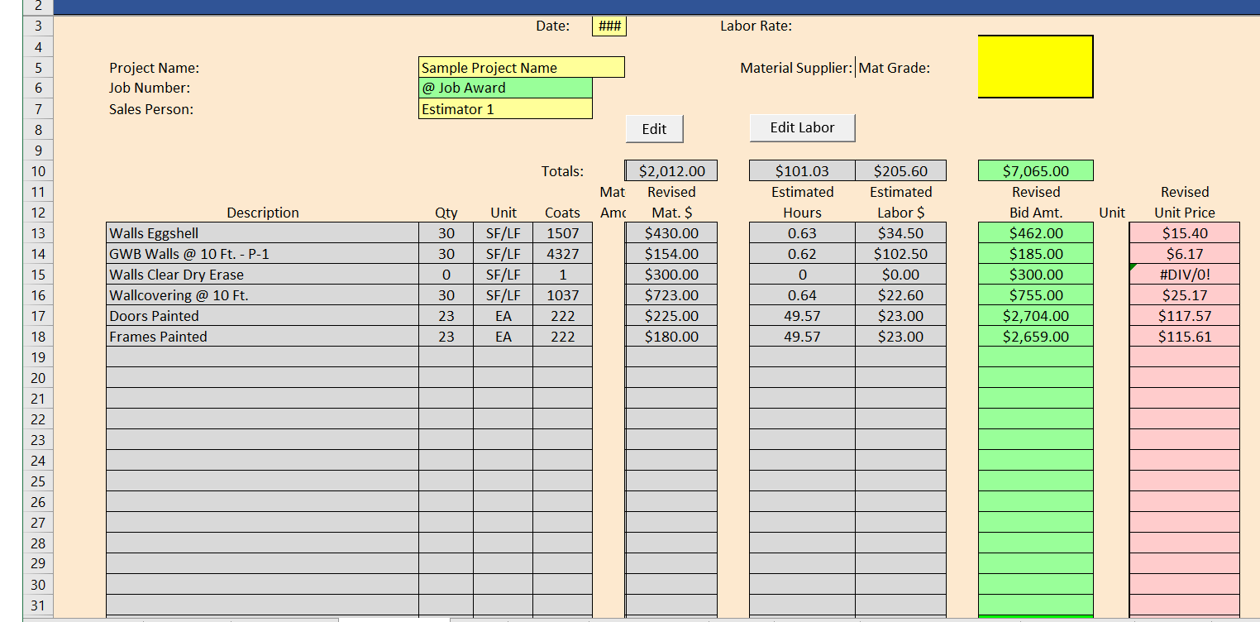Click the large yellow box beside Mat Grade
The image size is (1260, 622).
[x=1035, y=66]
